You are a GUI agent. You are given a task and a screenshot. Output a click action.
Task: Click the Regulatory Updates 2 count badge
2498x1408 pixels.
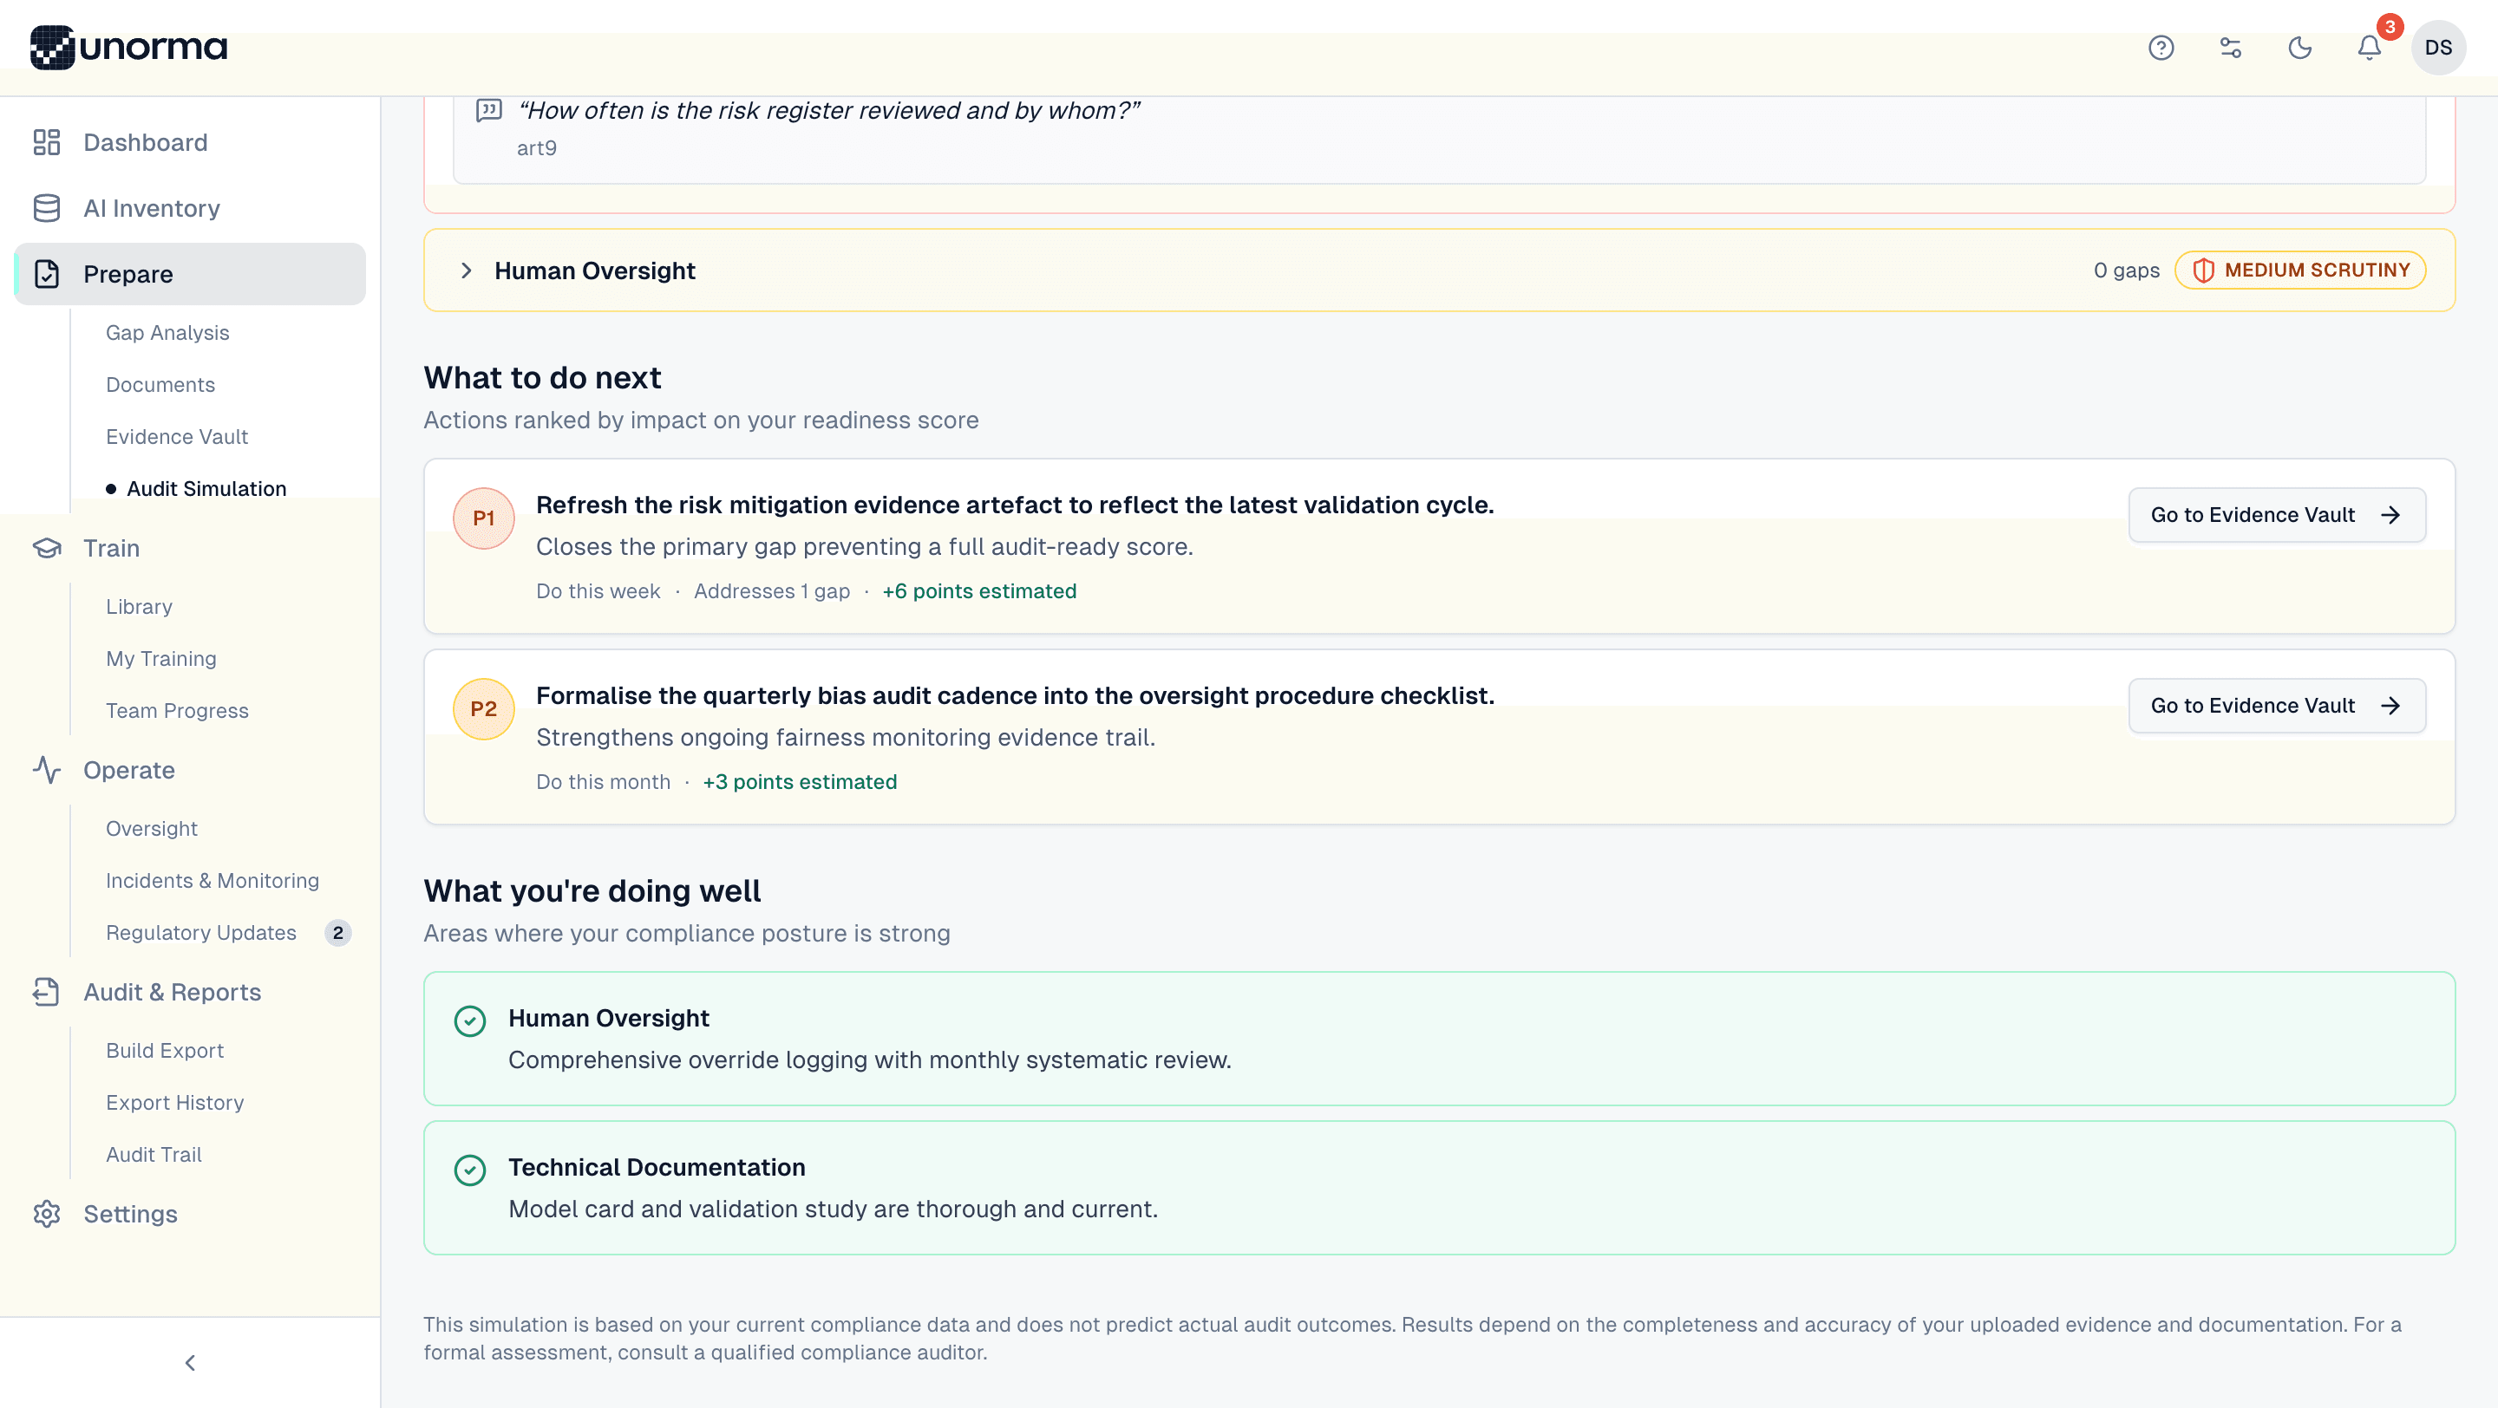[x=337, y=933]
